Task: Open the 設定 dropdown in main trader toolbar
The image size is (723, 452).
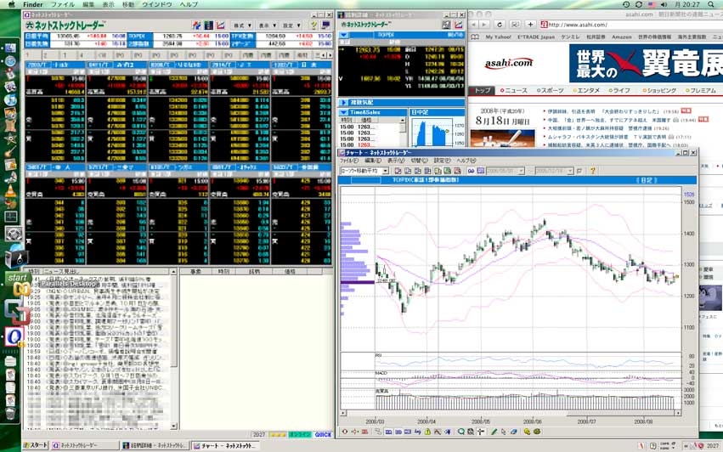Action: click(x=292, y=25)
